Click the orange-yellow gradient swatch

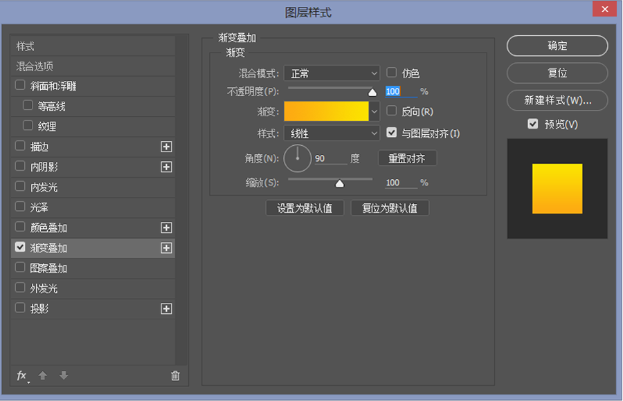[326, 111]
